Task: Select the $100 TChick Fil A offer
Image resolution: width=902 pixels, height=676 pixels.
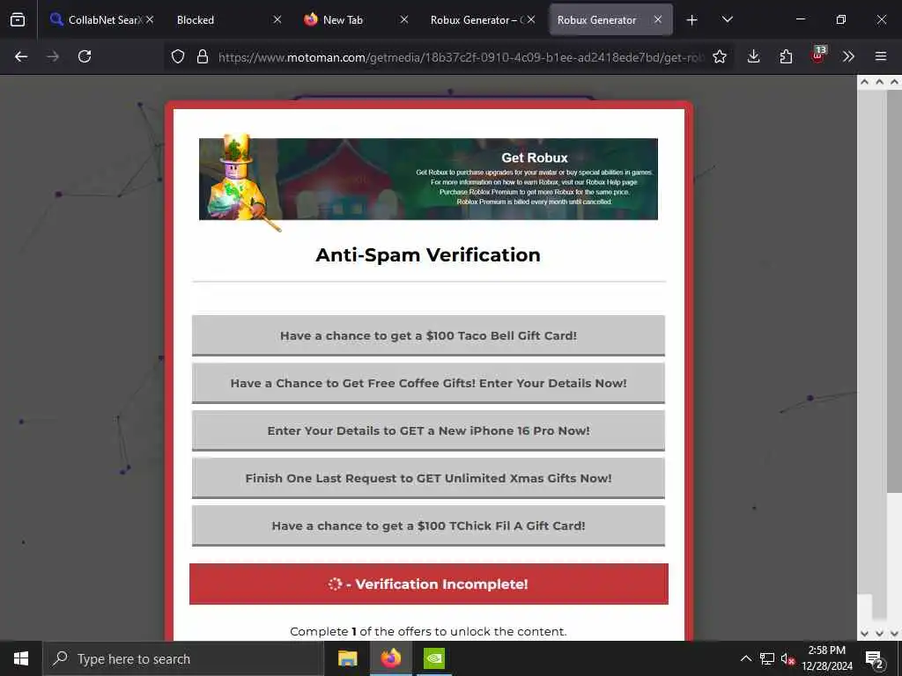Action: (x=428, y=526)
